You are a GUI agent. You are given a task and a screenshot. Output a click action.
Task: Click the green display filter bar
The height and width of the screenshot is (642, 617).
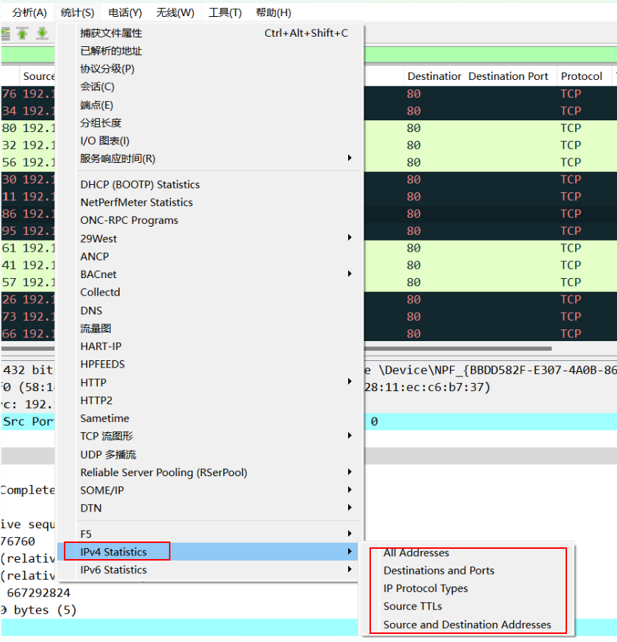(490, 55)
